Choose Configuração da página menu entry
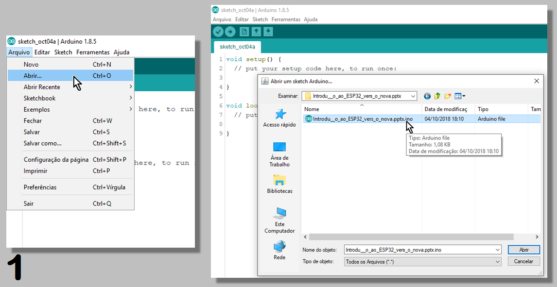 [x=70, y=160]
